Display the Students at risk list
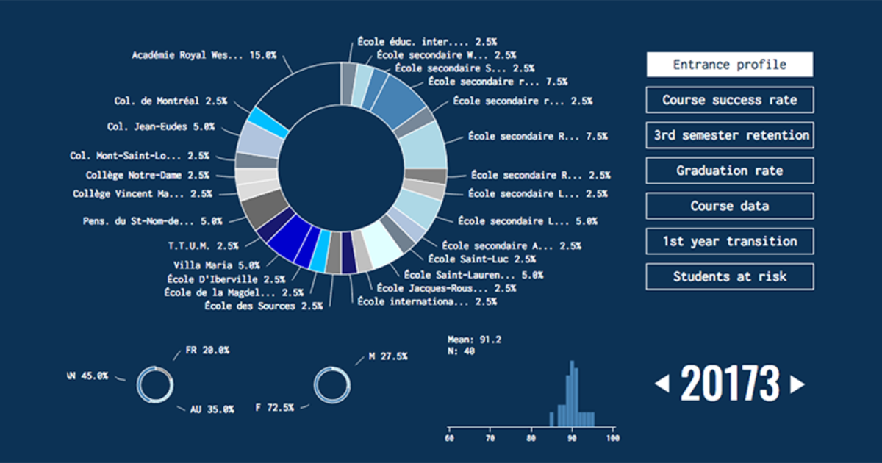The image size is (882, 463). click(x=729, y=276)
